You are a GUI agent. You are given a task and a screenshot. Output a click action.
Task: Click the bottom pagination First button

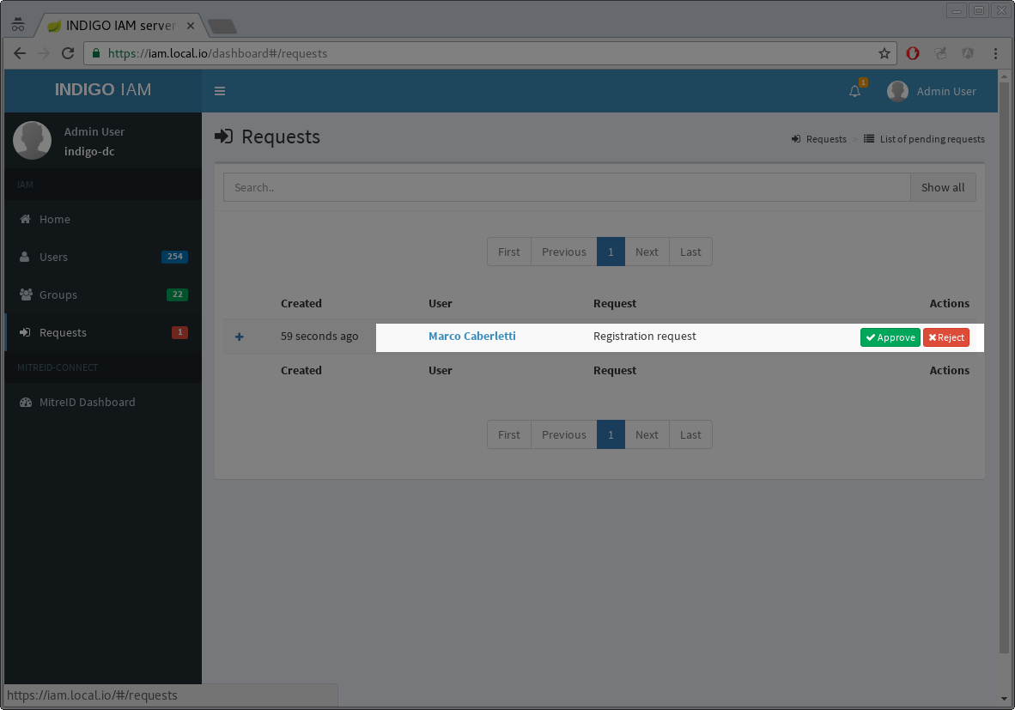pos(509,435)
